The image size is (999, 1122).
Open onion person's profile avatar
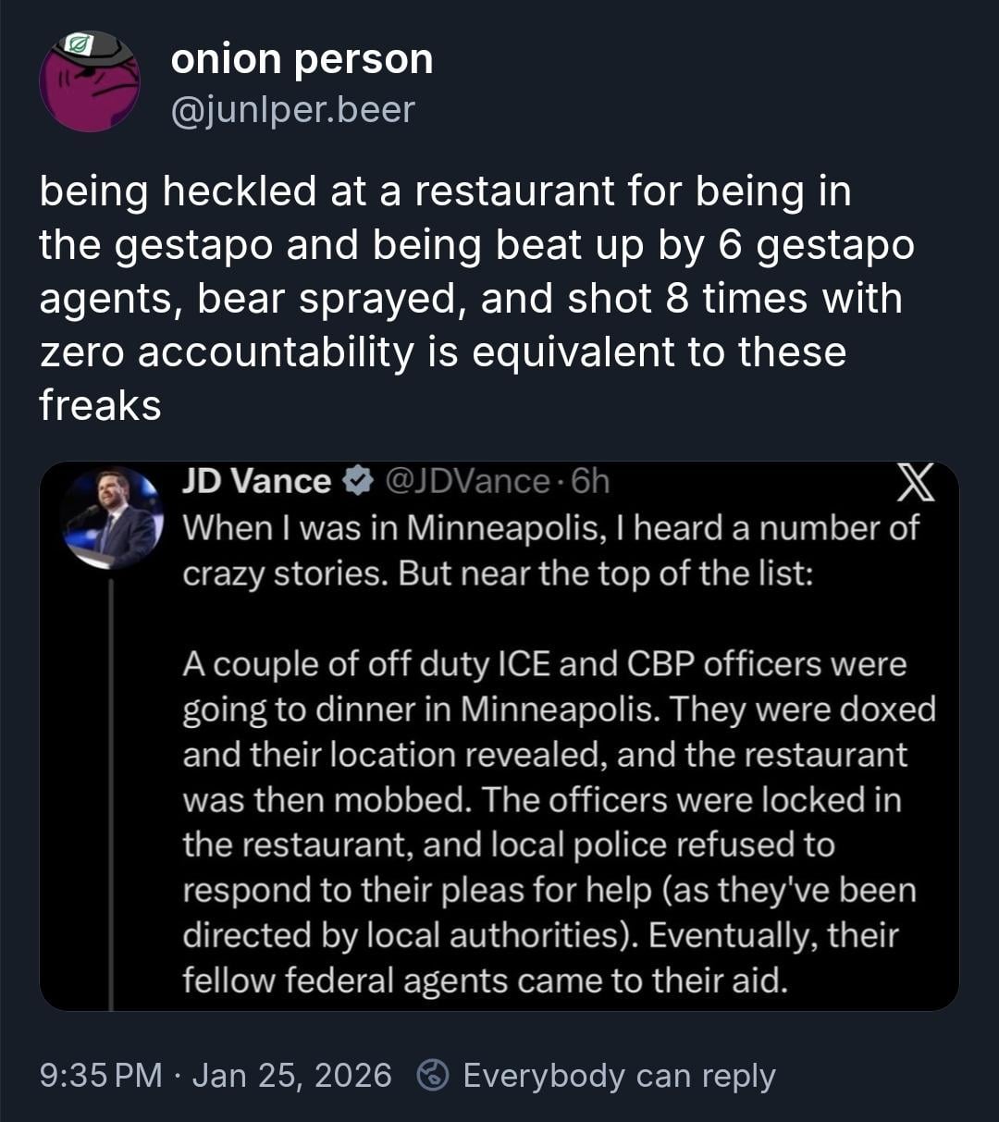pyautogui.click(x=89, y=81)
